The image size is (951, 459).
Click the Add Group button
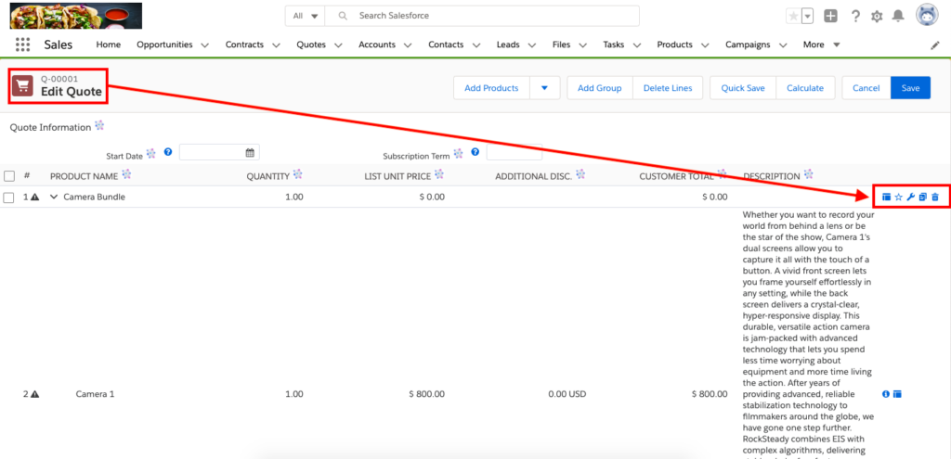[x=599, y=88]
